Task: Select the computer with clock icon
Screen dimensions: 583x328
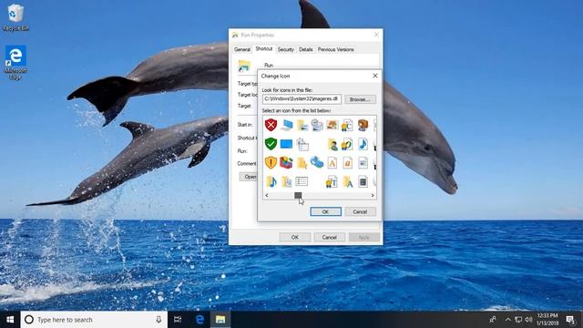Action: (317, 126)
